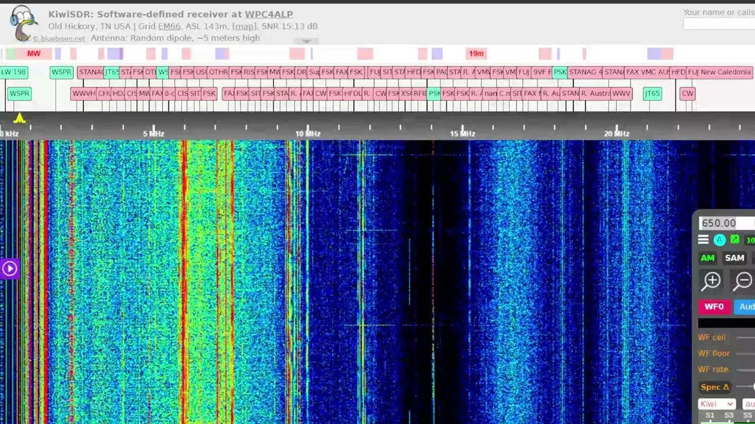
Task: Open the Kiwi dropdown
Action: 717,404
